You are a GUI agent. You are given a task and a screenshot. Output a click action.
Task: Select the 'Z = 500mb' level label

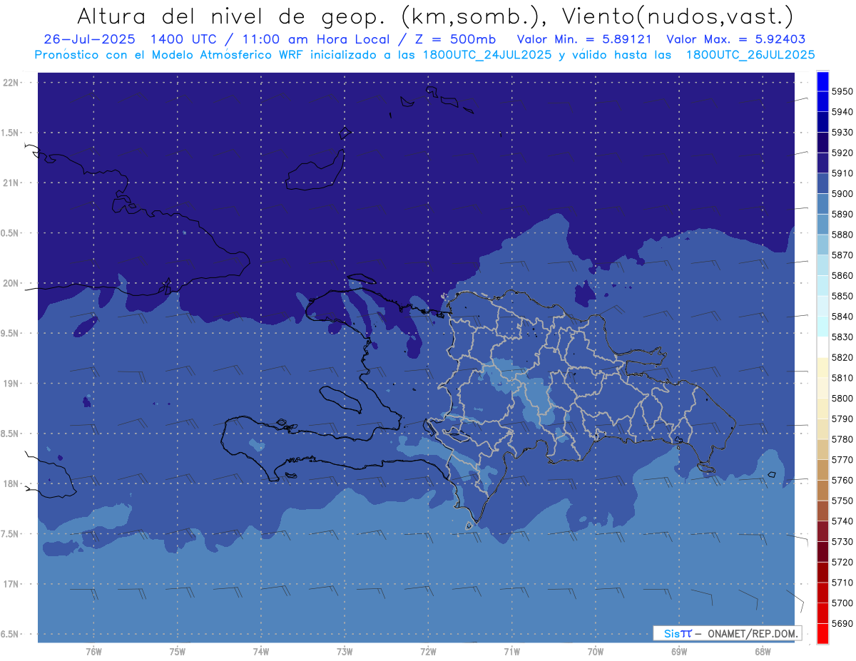[449, 39]
